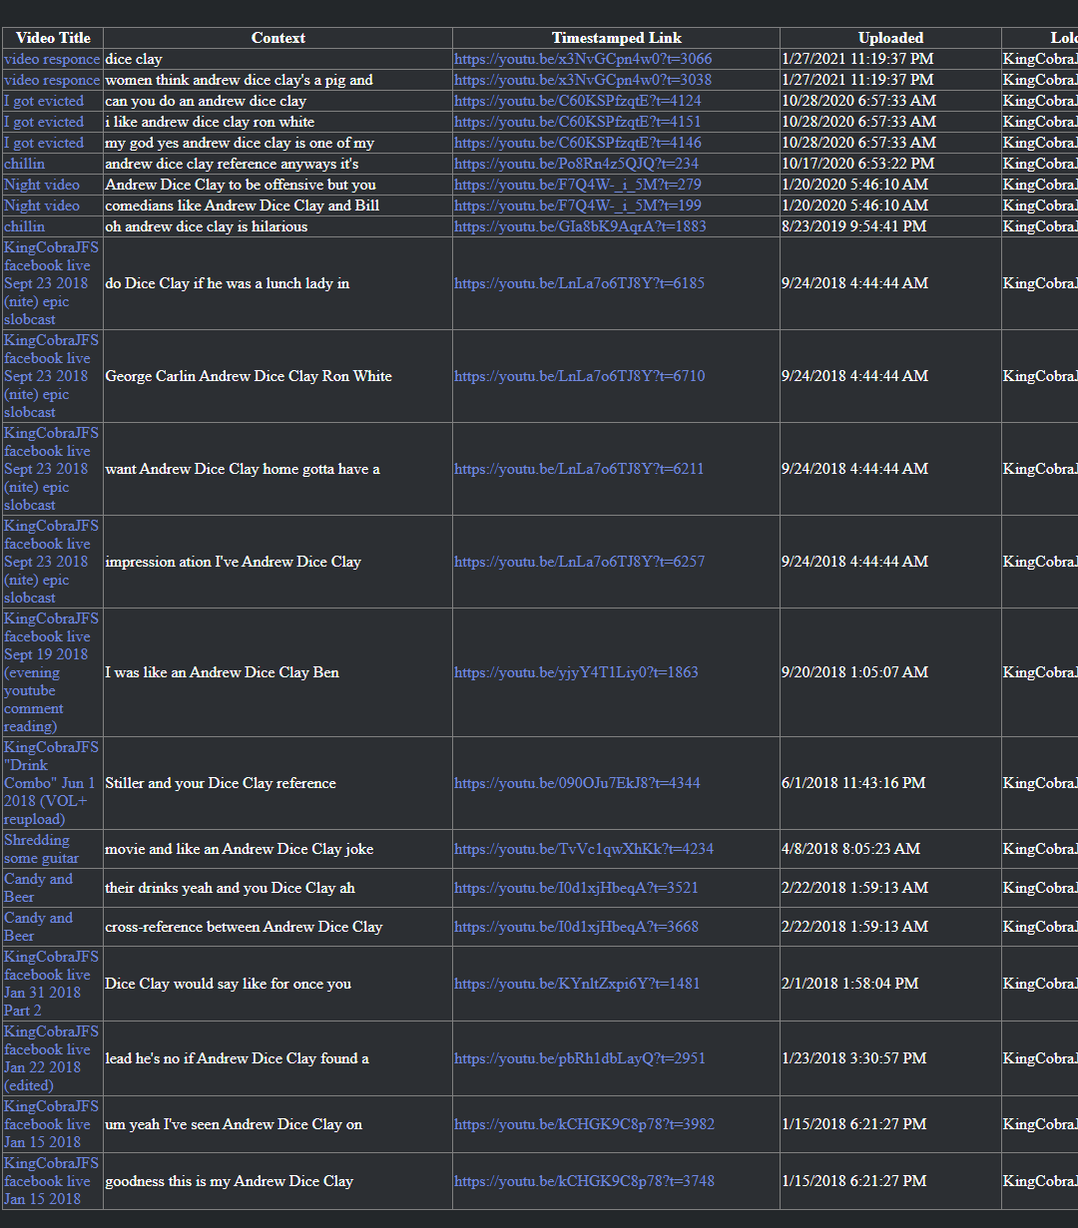Open 'I got evicted' title in t=4124 row
This screenshot has height=1228, width=1078.
(x=44, y=101)
